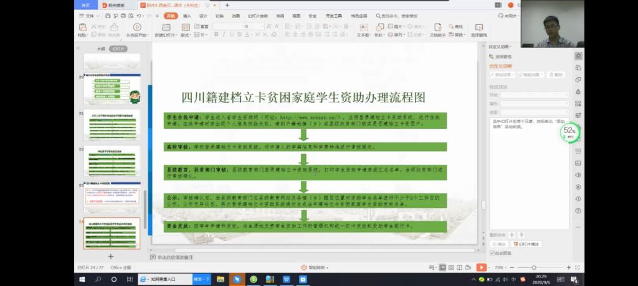Viewport: 638px width, 286px height.
Task: Click the paste 粘贴 icon
Action: point(82,27)
